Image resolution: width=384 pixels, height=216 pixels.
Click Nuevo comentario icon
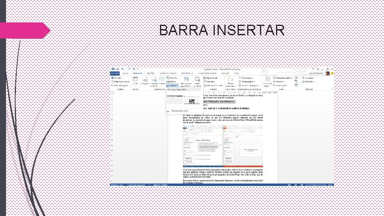(x=230, y=82)
